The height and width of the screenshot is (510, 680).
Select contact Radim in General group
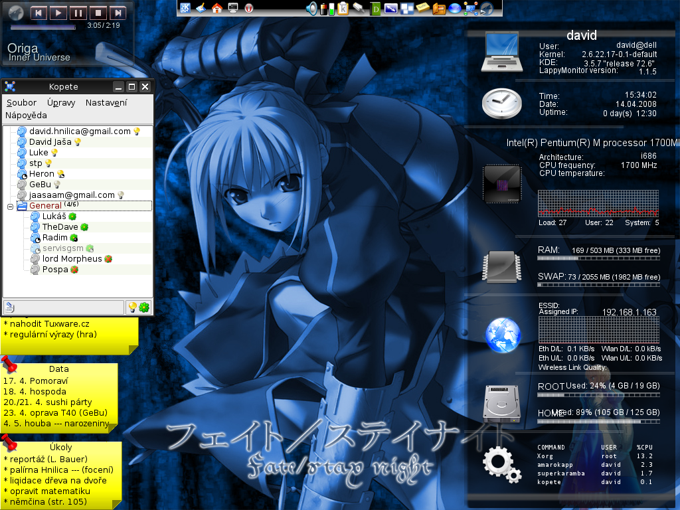(54, 238)
